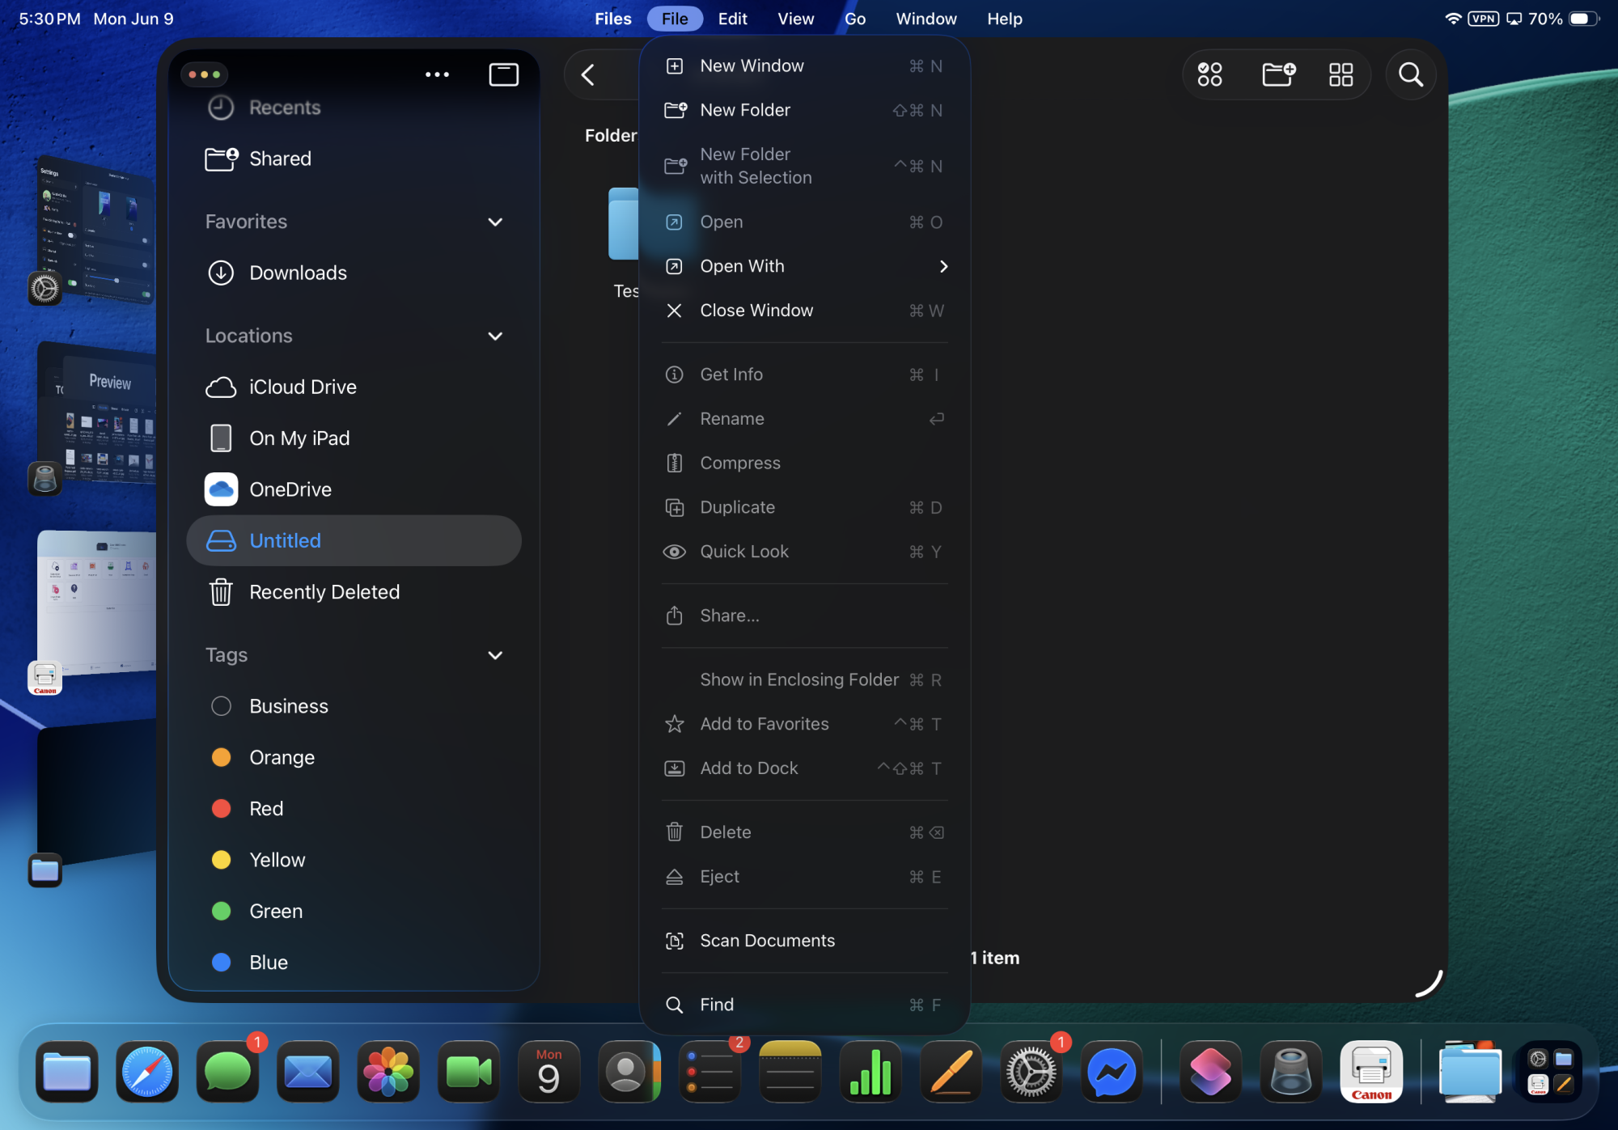Choose New Folder from File menu
The height and width of the screenshot is (1130, 1618).
tap(744, 110)
